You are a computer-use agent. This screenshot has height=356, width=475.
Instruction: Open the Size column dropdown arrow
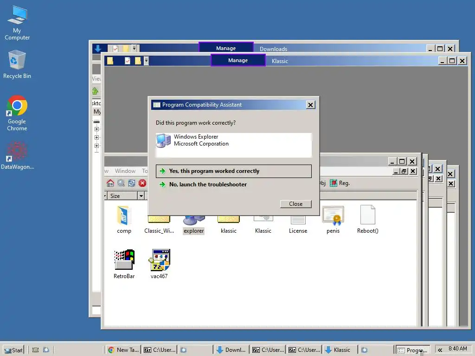(x=141, y=196)
